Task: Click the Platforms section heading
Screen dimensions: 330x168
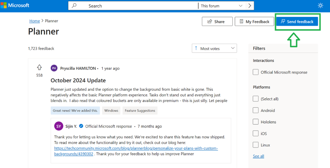Action: click(x=261, y=87)
